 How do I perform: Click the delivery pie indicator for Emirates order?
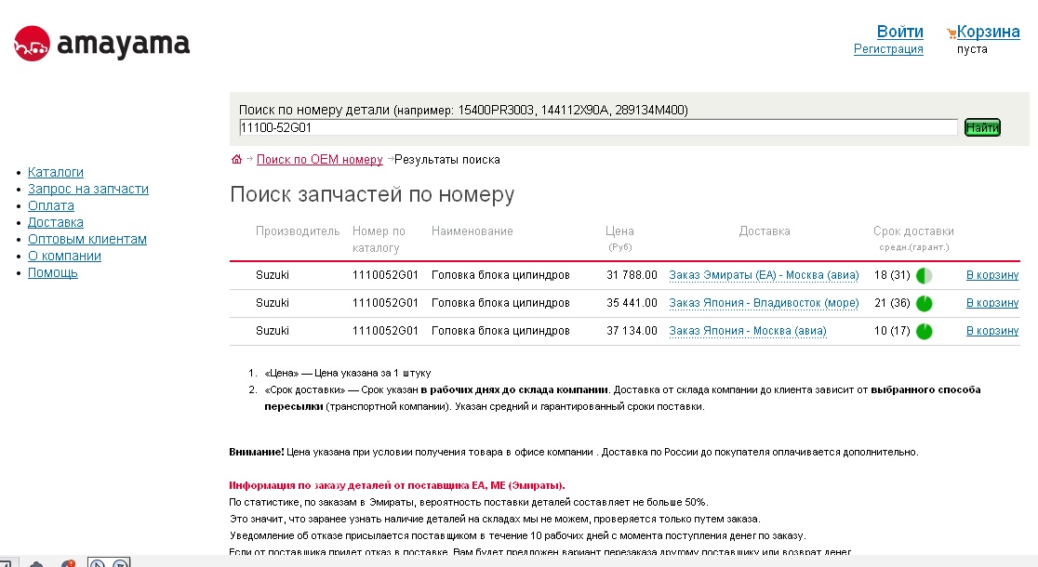click(924, 276)
